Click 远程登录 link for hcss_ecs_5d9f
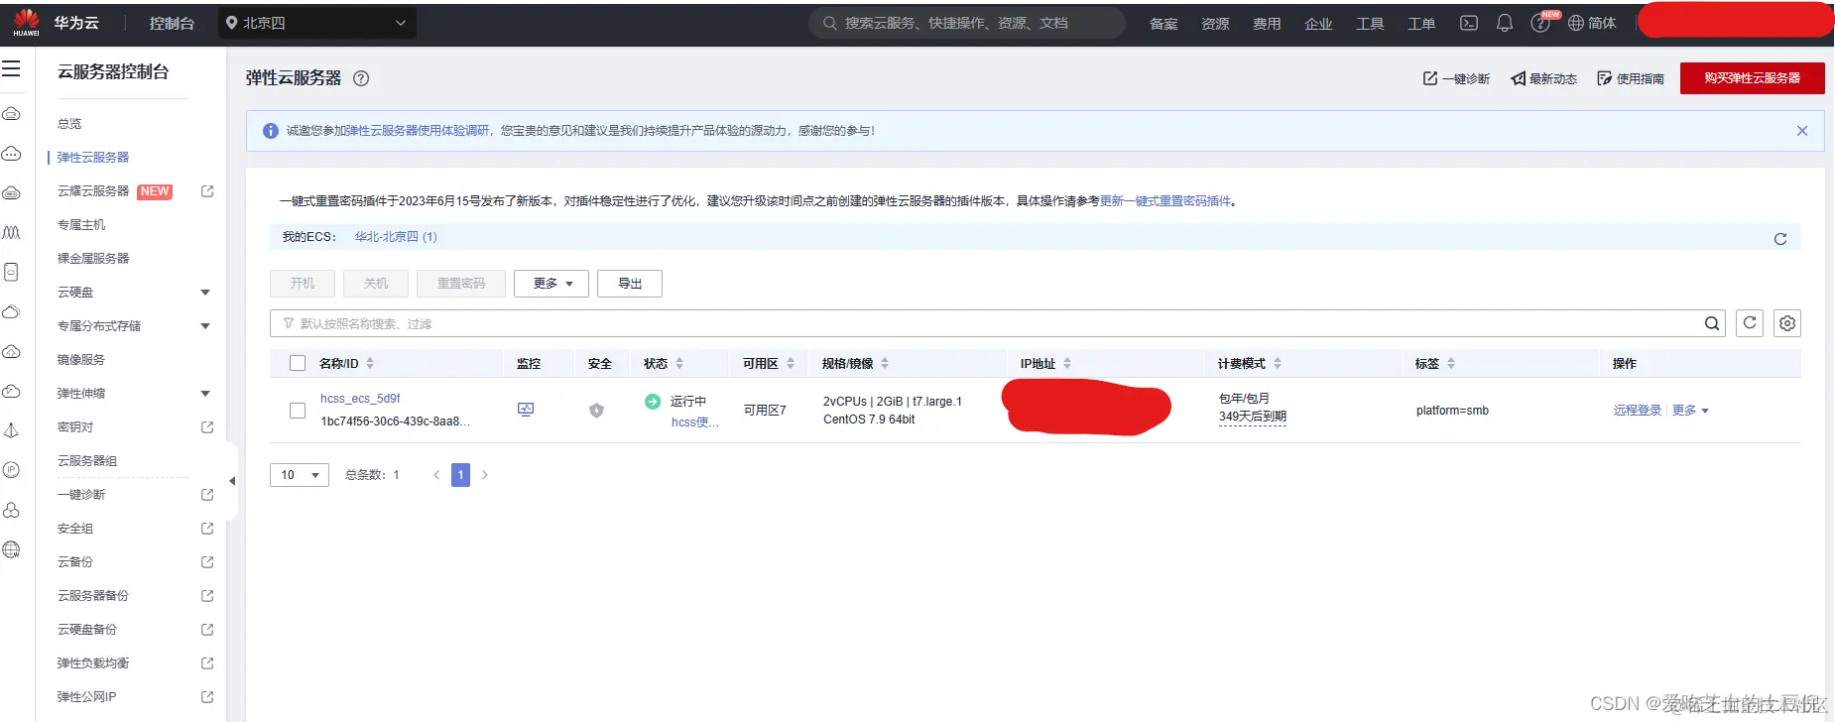1835x722 pixels. (x=1637, y=411)
